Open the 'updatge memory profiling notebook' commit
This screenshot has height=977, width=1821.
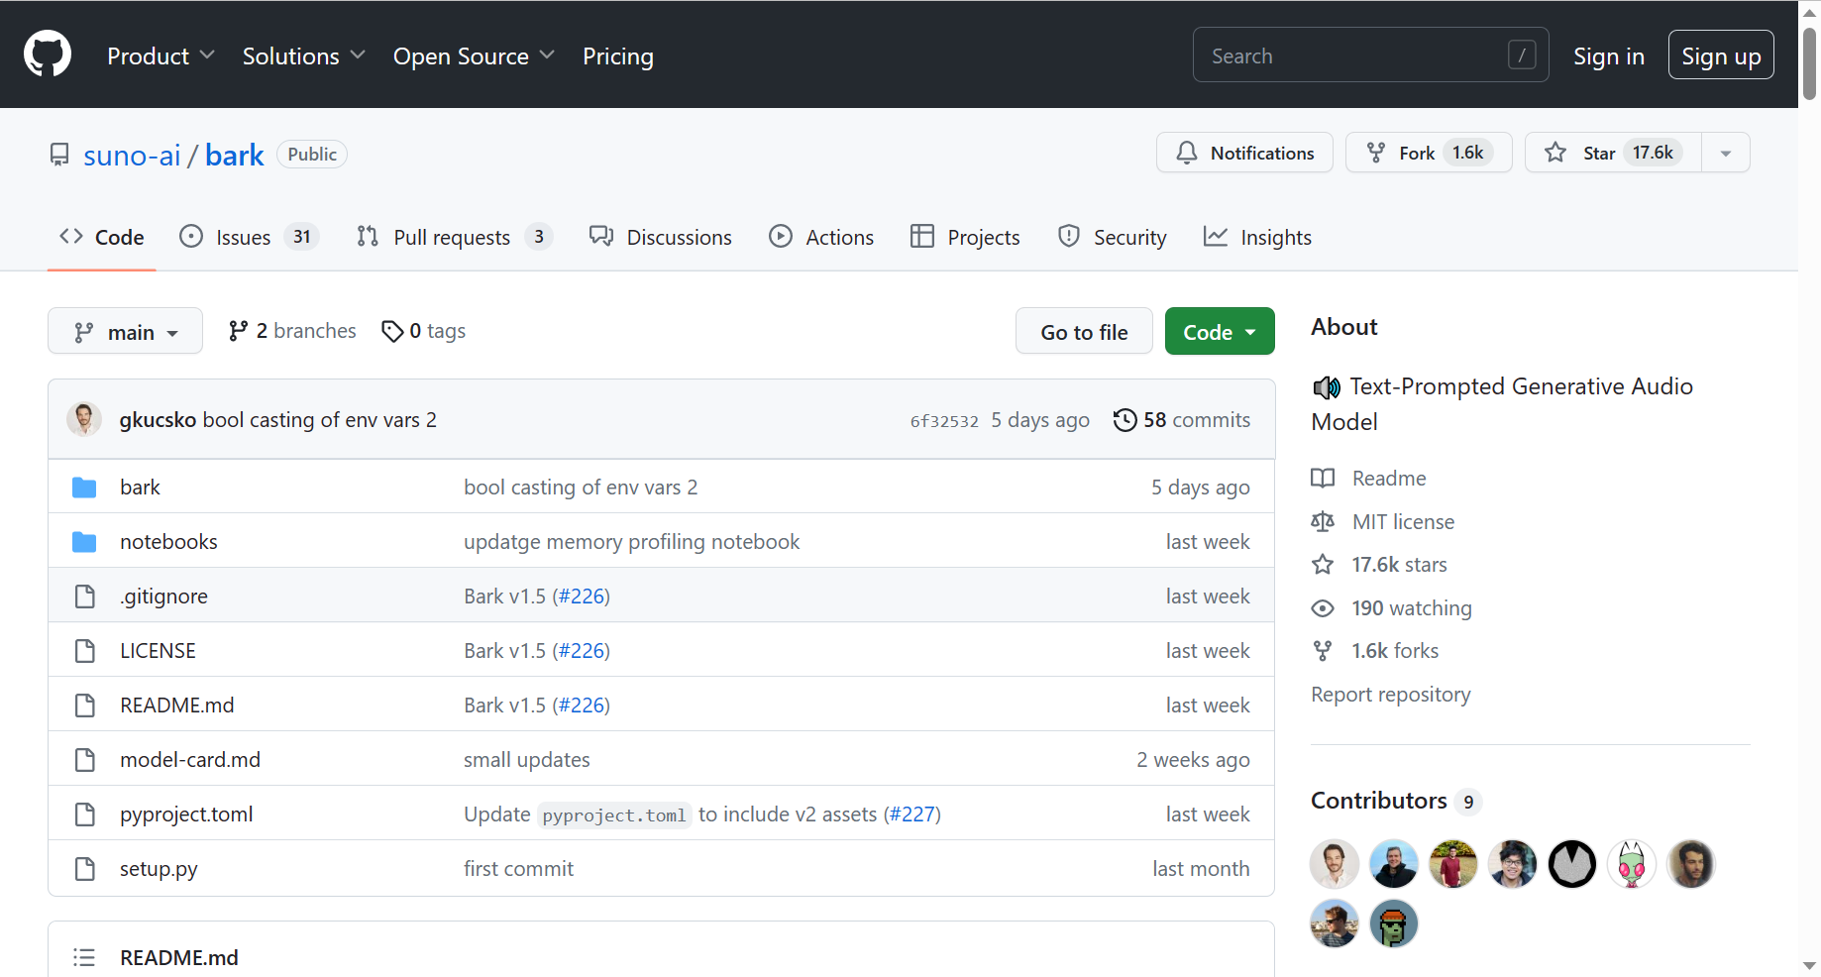[631, 542]
